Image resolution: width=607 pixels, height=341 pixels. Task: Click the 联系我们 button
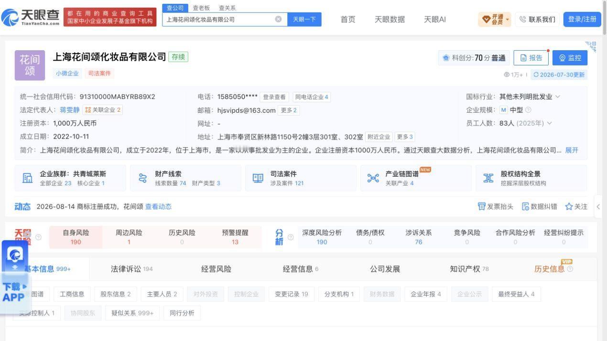click(537, 19)
